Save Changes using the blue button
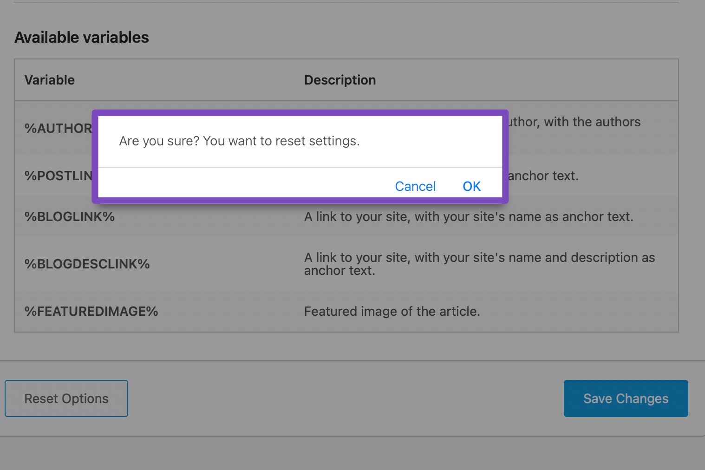 [626, 398]
